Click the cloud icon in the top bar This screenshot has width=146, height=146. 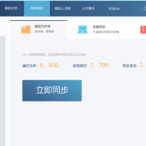click(x=145, y=9)
